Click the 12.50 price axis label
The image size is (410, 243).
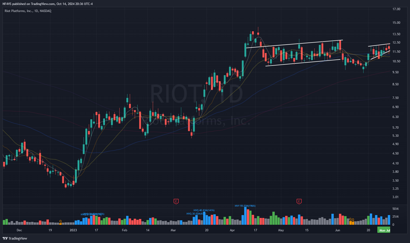[396, 43]
